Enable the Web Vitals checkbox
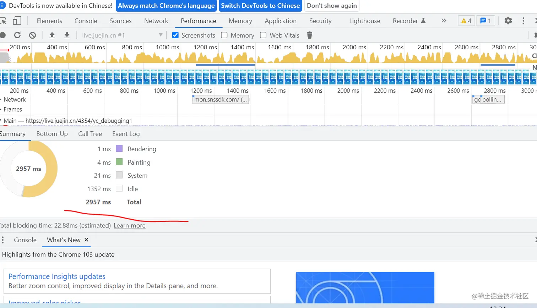 (263, 35)
